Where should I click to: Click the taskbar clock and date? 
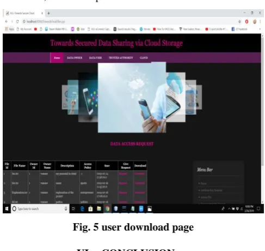pyautogui.click(x=249, y=208)
